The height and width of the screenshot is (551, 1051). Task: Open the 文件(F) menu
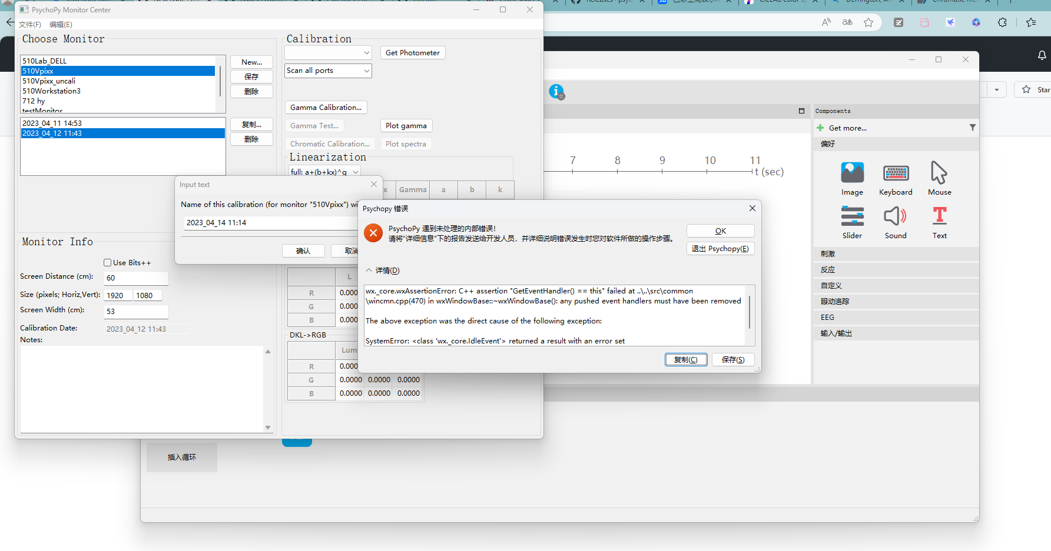(x=30, y=24)
